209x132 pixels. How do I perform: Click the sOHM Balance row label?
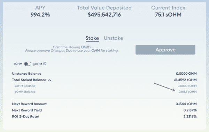tap(25, 86)
